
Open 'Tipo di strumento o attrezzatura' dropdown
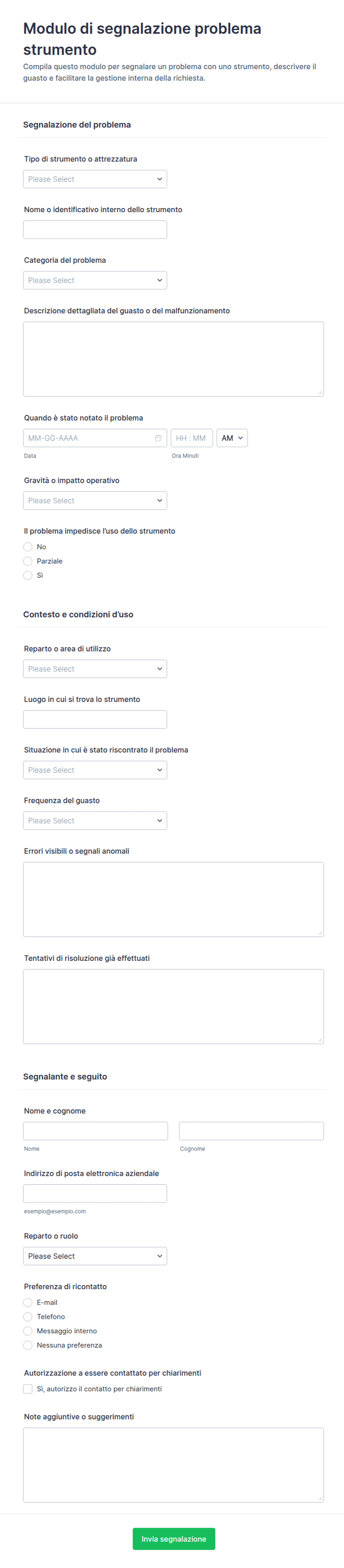(x=95, y=179)
